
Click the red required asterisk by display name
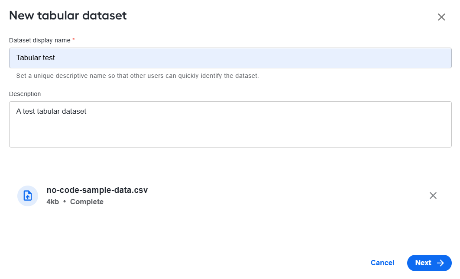tap(74, 39)
